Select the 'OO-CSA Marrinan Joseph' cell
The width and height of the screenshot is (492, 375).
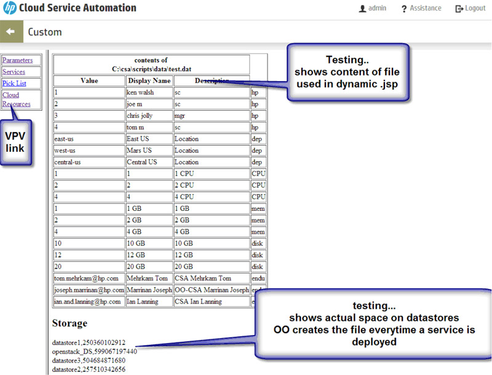212,290
